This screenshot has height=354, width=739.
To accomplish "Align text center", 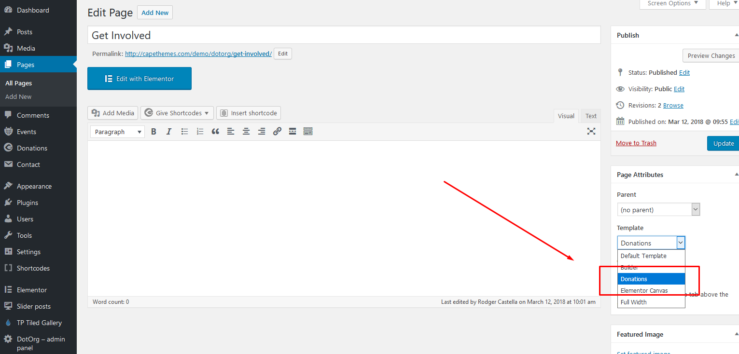I will [x=246, y=131].
